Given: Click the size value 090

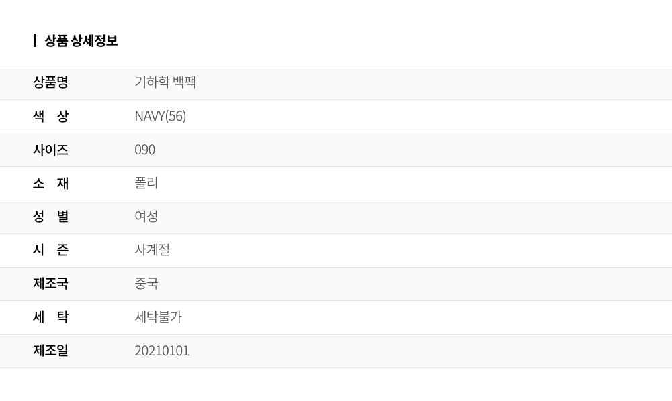Looking at the screenshot, I should (144, 150).
